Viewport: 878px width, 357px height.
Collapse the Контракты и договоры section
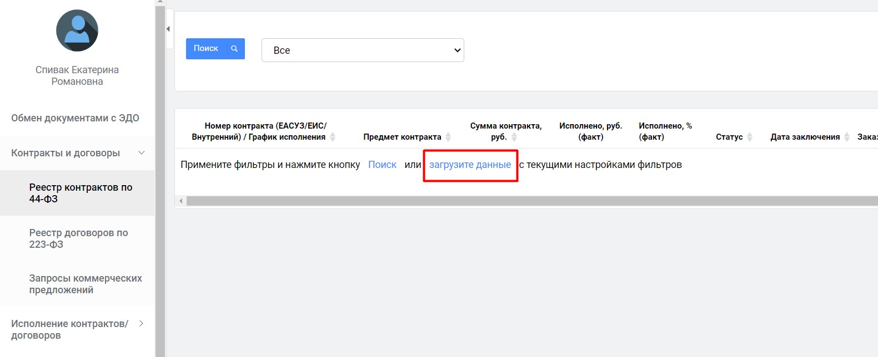pyautogui.click(x=142, y=153)
